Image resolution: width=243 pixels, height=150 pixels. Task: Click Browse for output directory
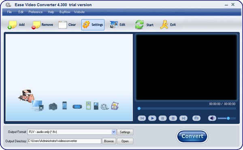[x=109, y=141]
